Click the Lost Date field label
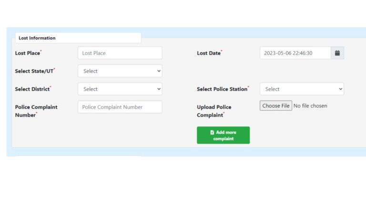The height and width of the screenshot is (206, 366). (x=209, y=53)
